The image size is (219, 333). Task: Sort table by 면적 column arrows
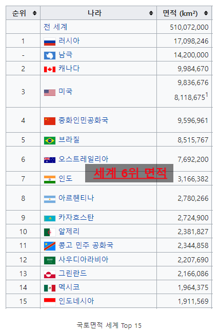tap(206, 13)
